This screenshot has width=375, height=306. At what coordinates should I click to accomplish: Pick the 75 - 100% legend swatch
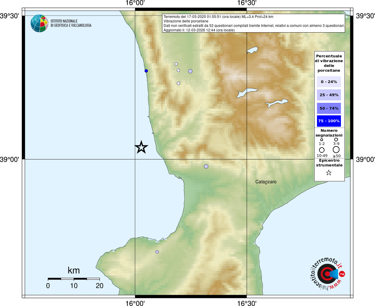329,121
